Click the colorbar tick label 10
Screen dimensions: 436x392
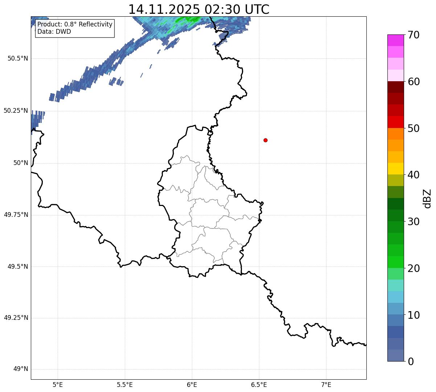tap(414, 315)
